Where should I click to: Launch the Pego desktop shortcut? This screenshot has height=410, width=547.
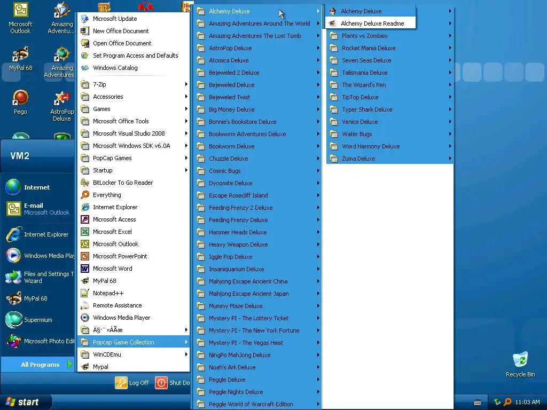coord(20,102)
